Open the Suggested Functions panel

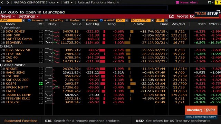click(x=21, y=121)
